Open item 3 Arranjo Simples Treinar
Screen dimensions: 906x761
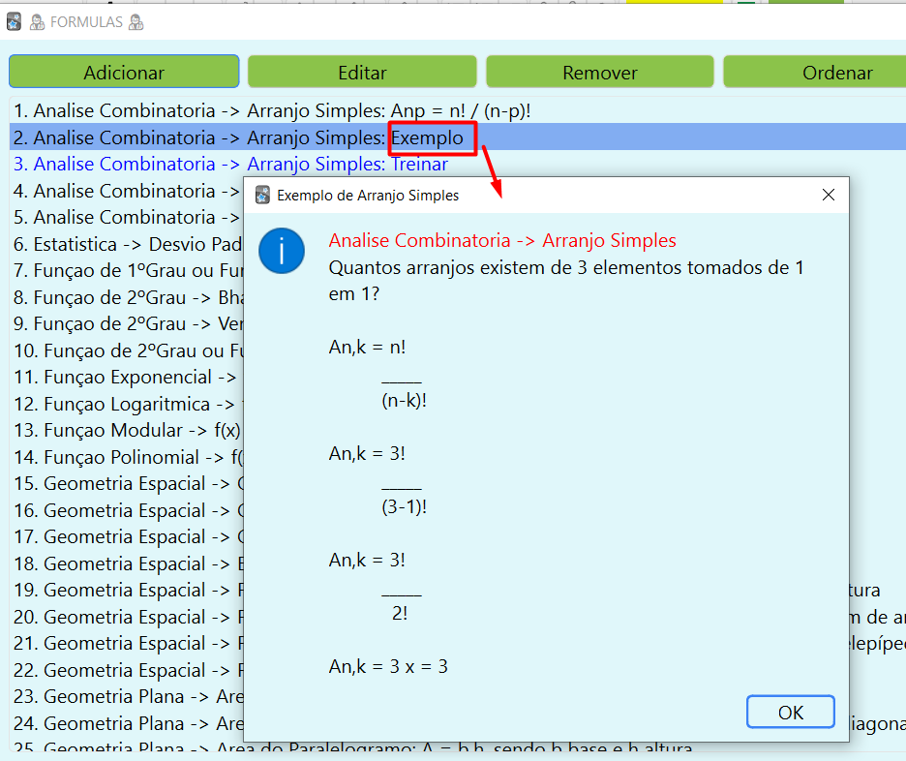coord(230,165)
